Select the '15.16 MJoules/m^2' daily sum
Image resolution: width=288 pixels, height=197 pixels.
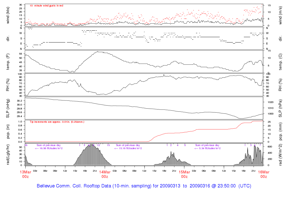(128, 148)
